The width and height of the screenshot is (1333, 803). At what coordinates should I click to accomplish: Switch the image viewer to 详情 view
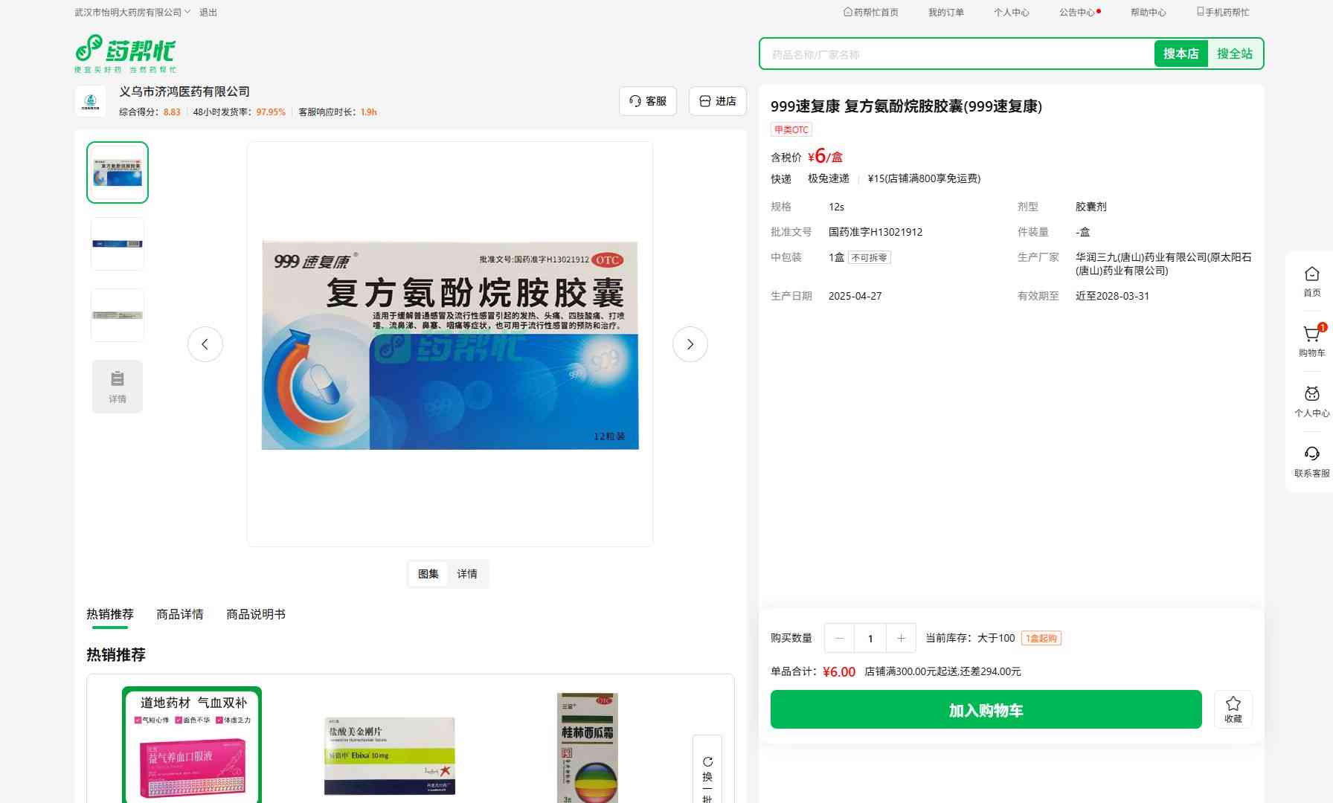point(467,574)
